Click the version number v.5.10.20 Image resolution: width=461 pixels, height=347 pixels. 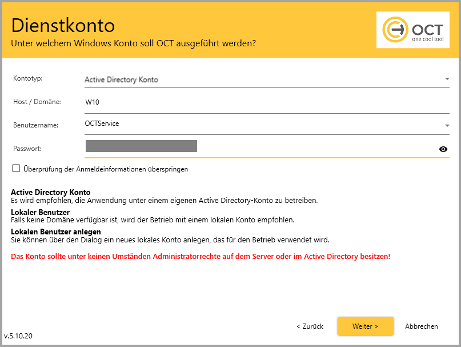coord(18,336)
